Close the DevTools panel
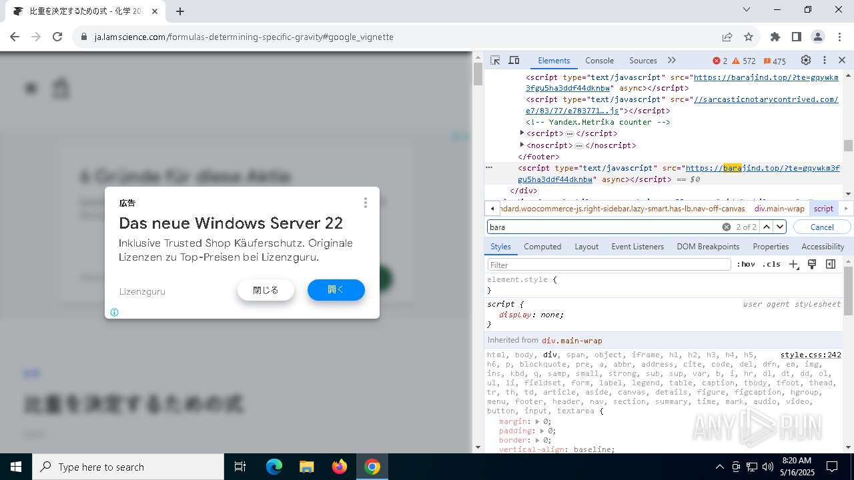This screenshot has width=854, height=480. pyautogui.click(x=842, y=60)
